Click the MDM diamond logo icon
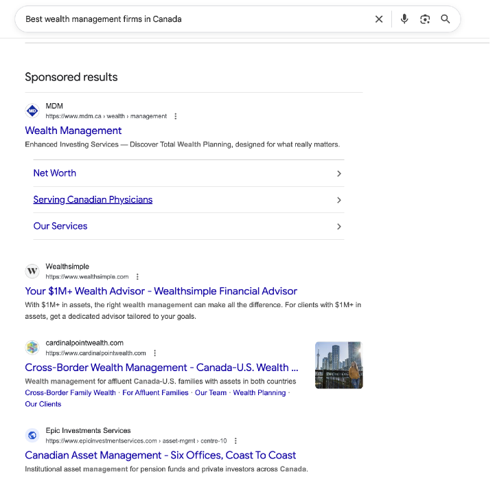The width and height of the screenshot is (495, 479). tap(32, 111)
